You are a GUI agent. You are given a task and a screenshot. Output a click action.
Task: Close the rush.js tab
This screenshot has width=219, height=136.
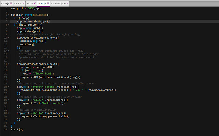(23, 3)
